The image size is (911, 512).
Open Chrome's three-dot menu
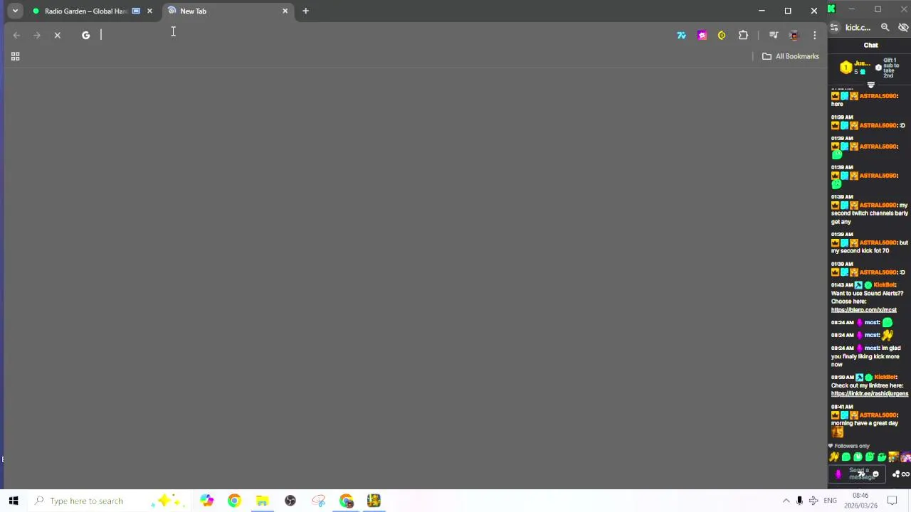click(814, 35)
